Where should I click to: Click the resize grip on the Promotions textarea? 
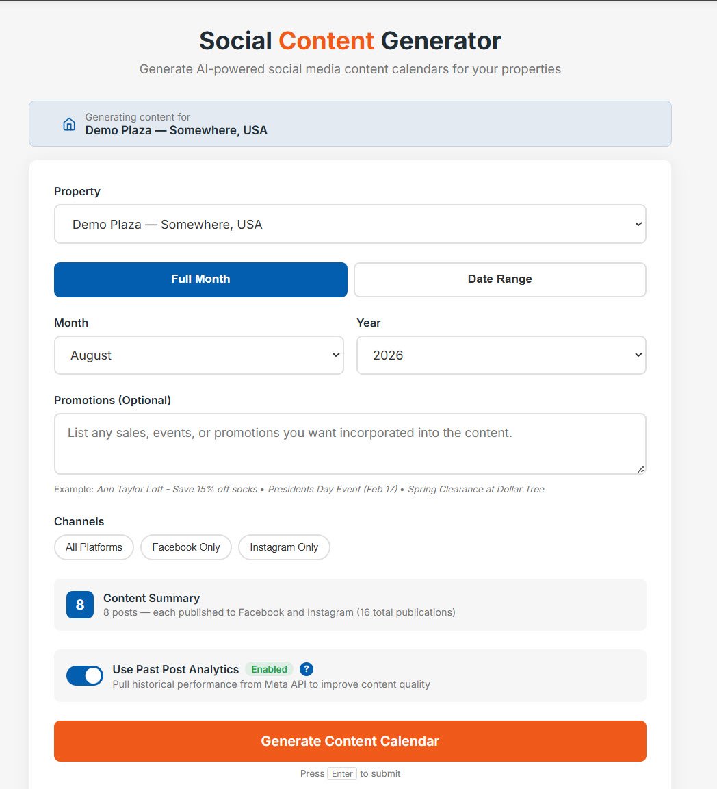click(640, 468)
